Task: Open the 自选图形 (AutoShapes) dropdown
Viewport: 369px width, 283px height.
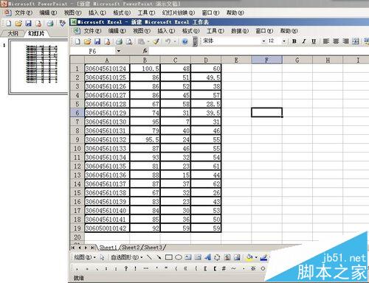Action: click(x=127, y=257)
